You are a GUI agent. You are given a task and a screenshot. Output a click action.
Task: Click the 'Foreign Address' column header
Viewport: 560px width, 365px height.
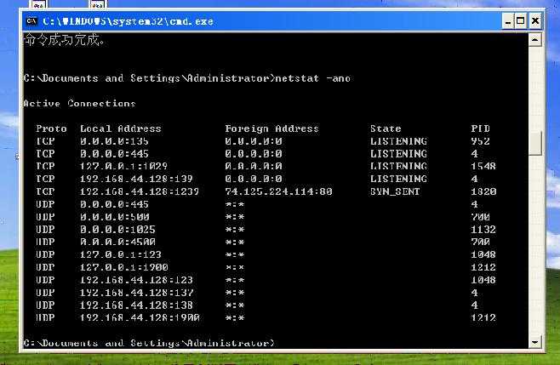(x=271, y=128)
